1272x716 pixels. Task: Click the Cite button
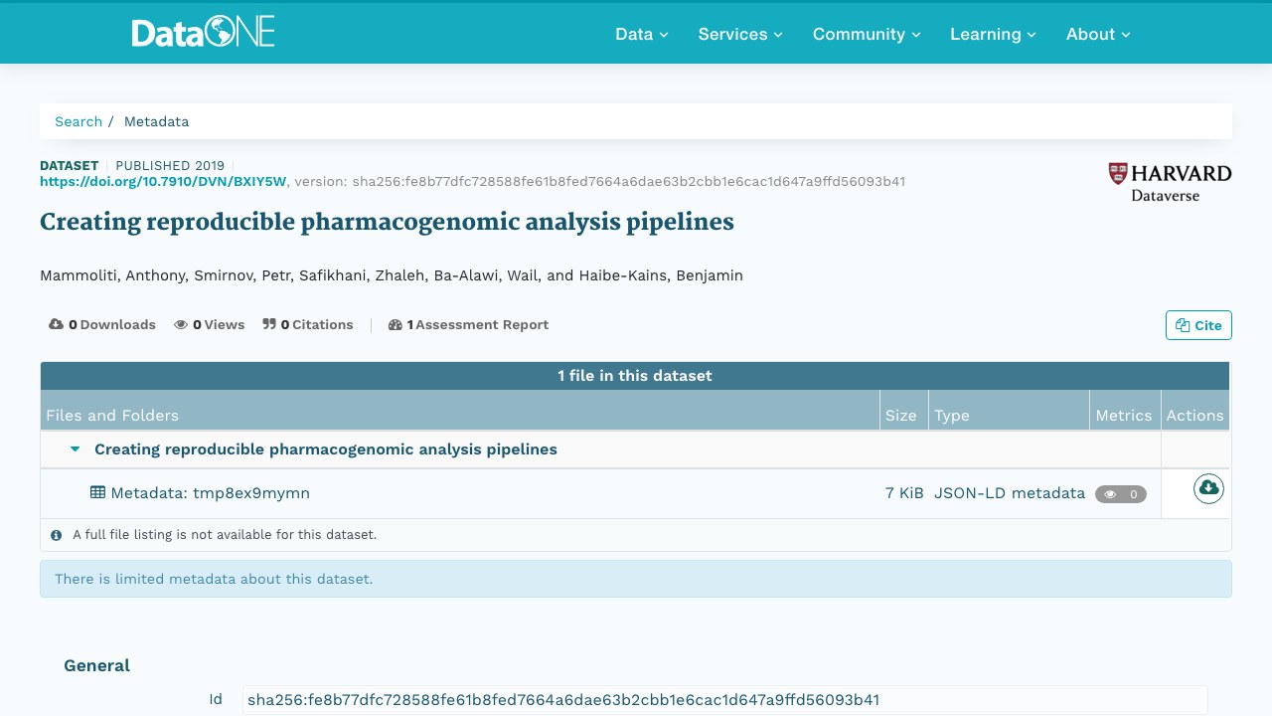point(1198,325)
